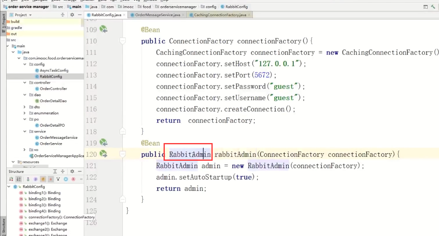The height and width of the screenshot is (236, 439).
Task: Toggle group-by fork icon in Structure toolbar
Action: 58,179
